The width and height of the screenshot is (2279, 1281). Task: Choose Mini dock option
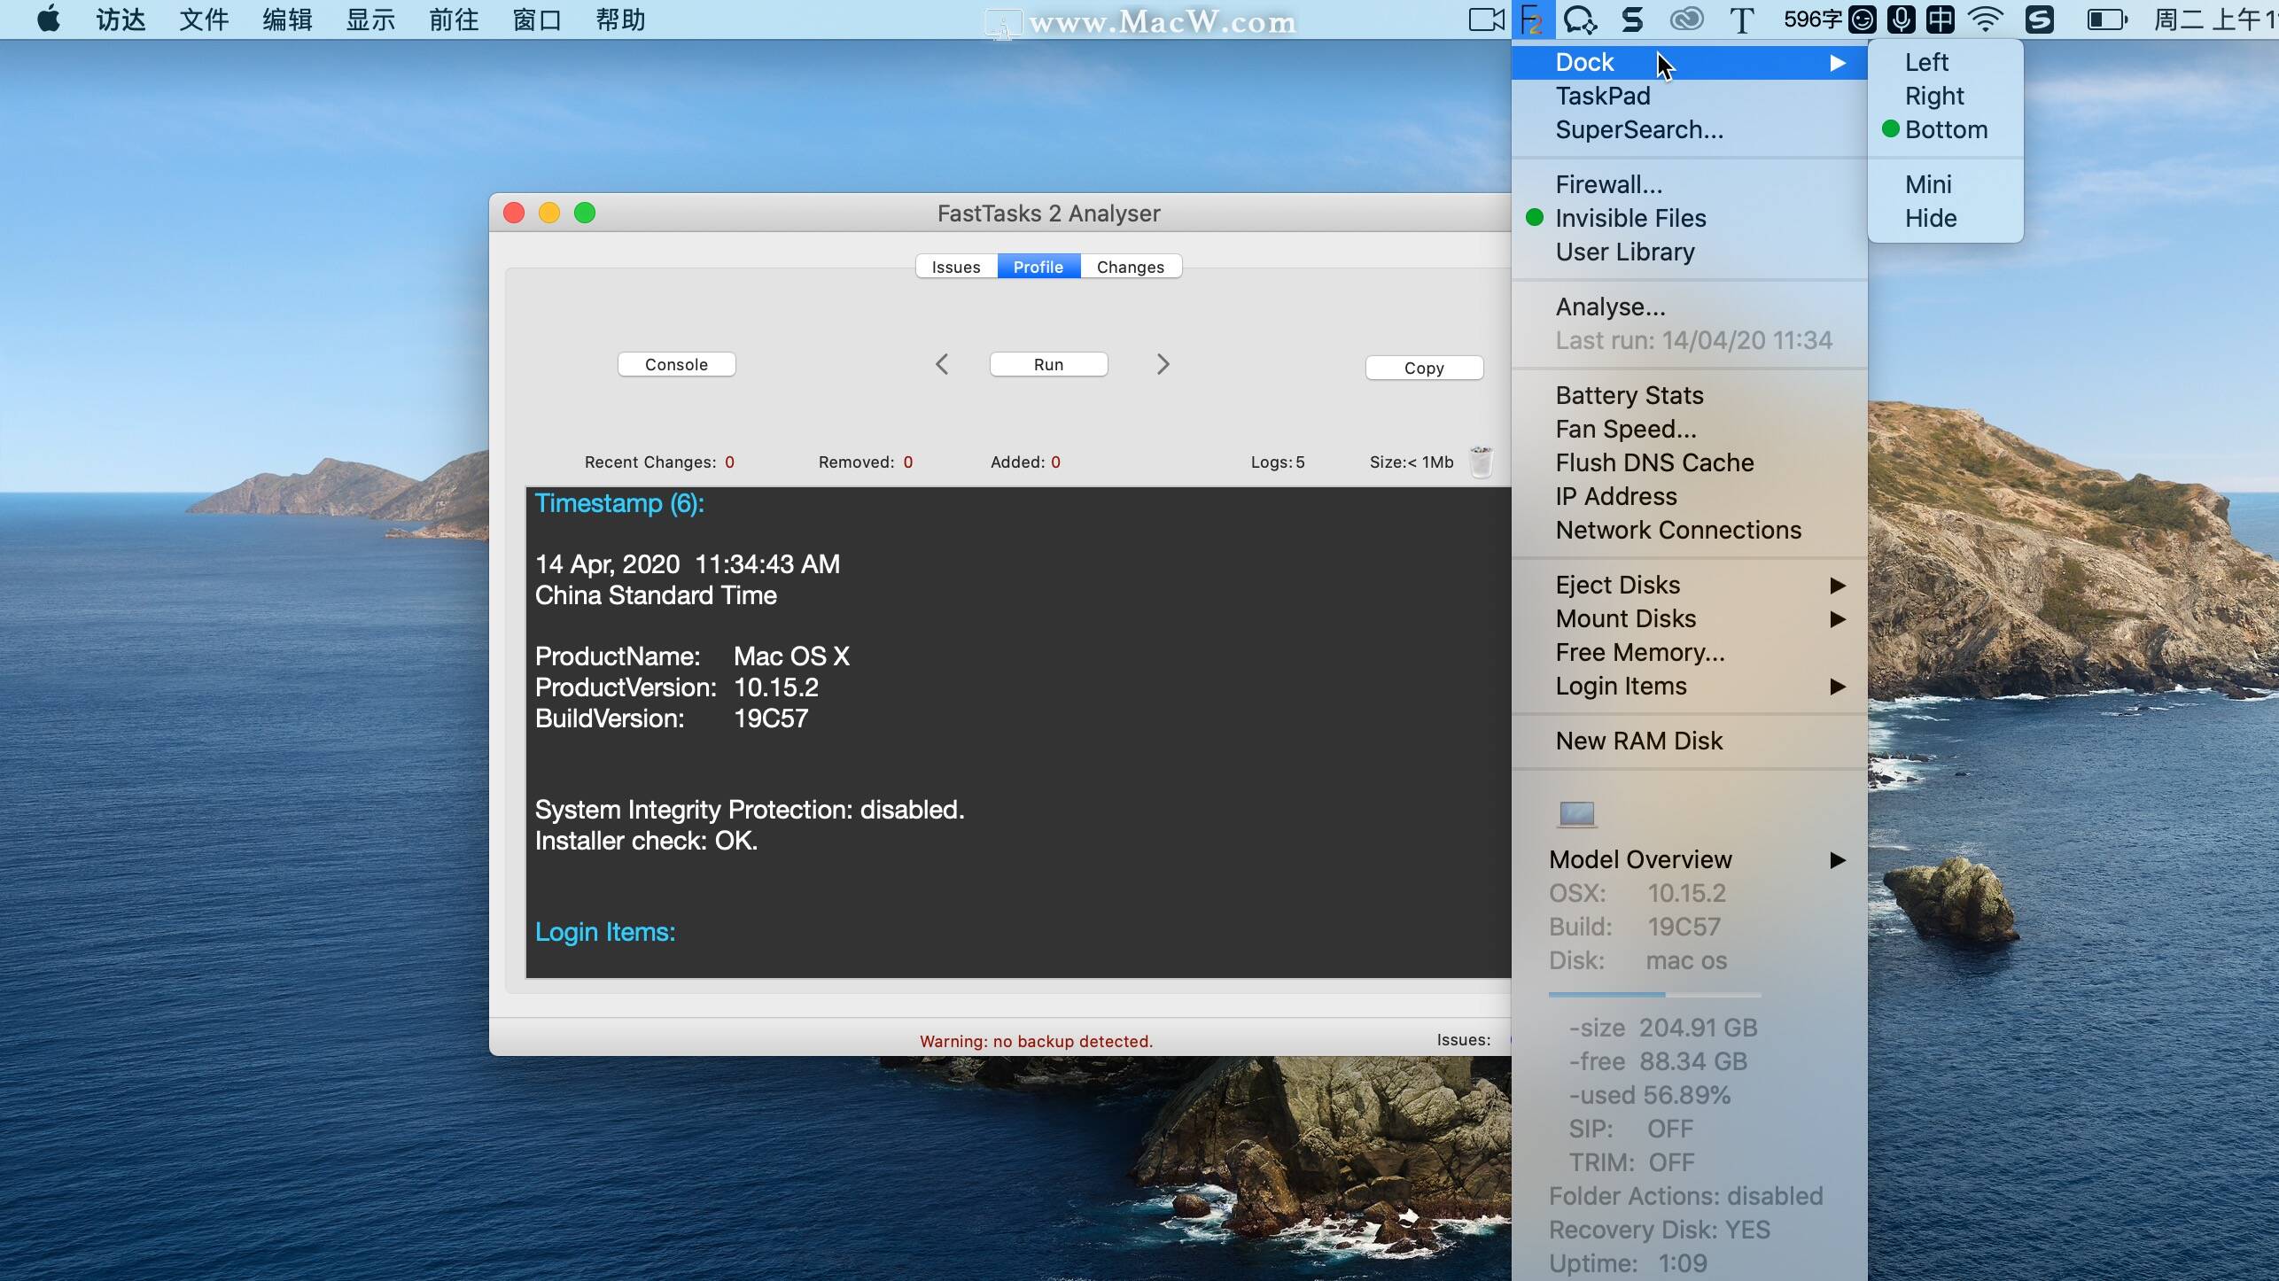click(x=1946, y=184)
